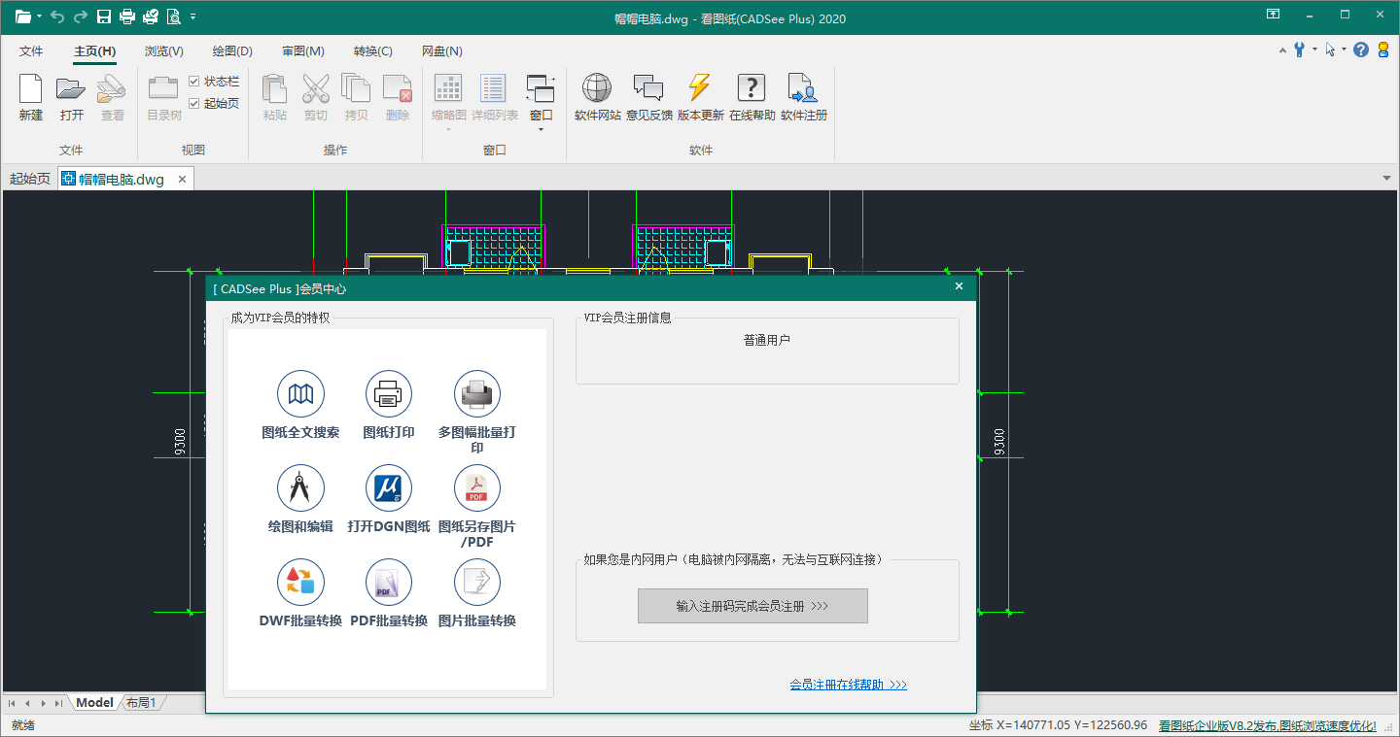Collapse the ribbon with caret arrow

pyautogui.click(x=1282, y=50)
